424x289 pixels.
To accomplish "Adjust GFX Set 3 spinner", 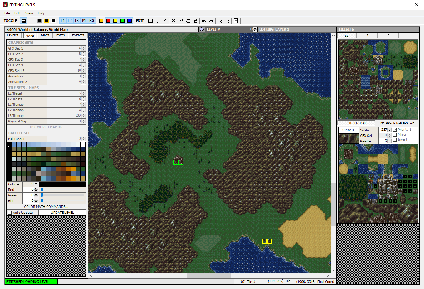I will coord(83,60).
